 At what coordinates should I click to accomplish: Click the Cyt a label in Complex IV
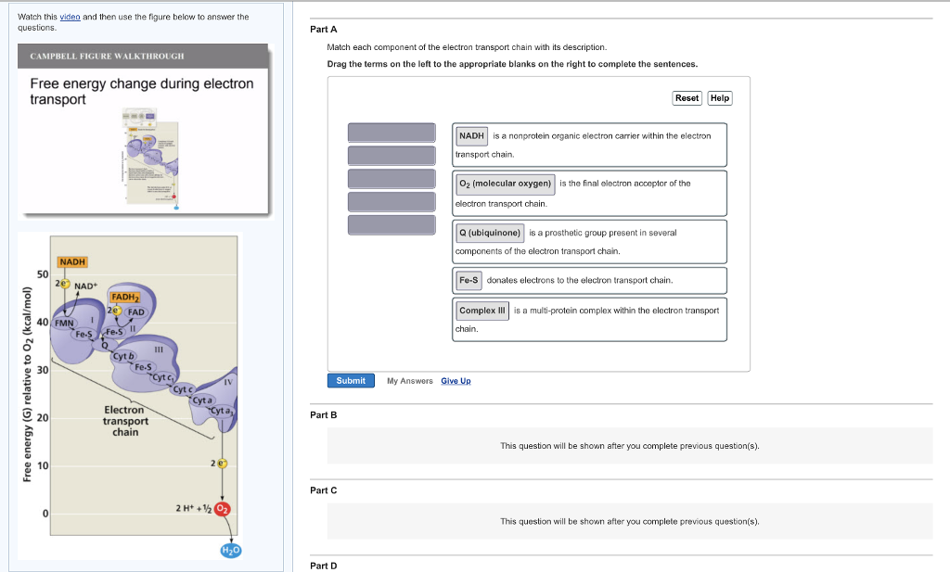tap(202, 400)
